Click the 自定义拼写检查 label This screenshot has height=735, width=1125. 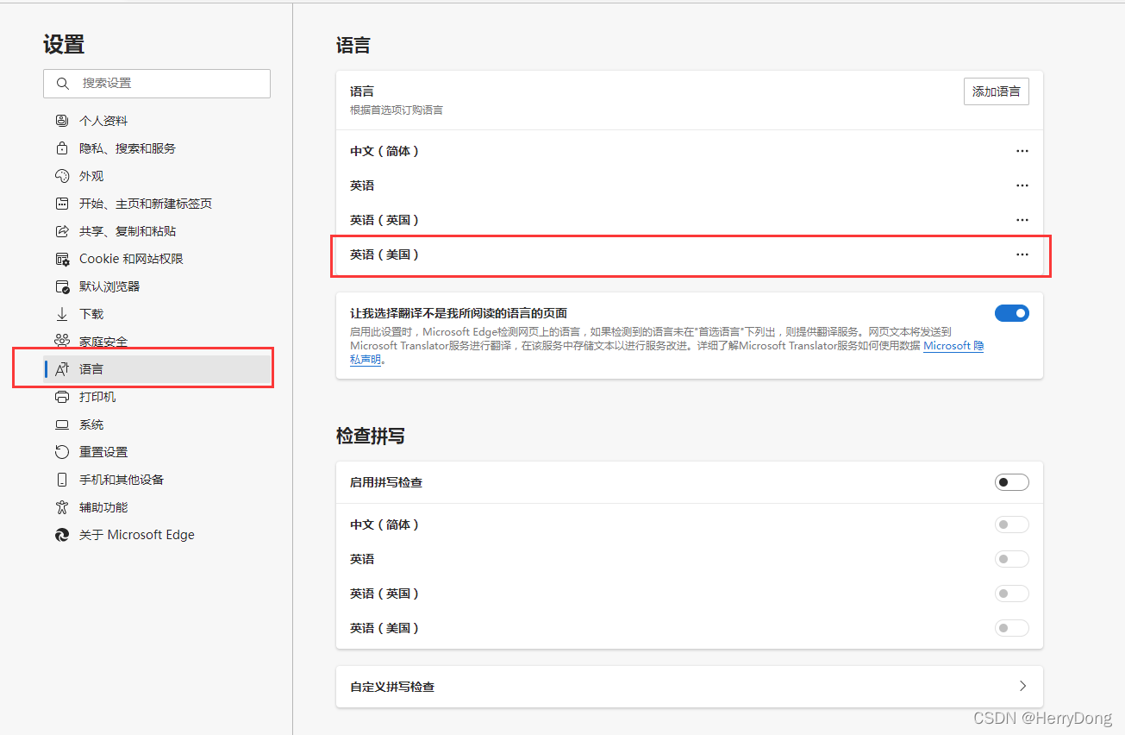[x=392, y=688]
